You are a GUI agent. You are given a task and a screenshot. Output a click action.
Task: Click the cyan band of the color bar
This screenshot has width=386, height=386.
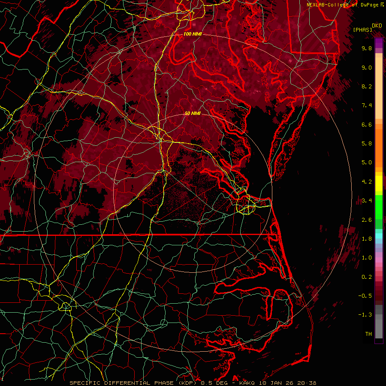pyautogui.click(x=379, y=236)
